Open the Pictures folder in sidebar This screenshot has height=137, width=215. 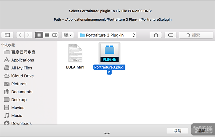[19, 84]
